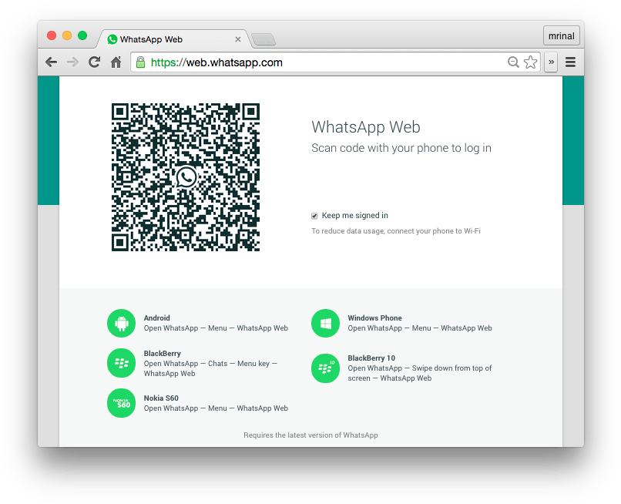
Task: Open the Chrome hamburger menu
Action: coord(570,62)
